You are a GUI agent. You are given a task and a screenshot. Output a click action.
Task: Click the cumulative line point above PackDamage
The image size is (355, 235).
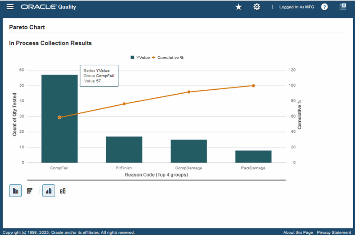pos(253,86)
